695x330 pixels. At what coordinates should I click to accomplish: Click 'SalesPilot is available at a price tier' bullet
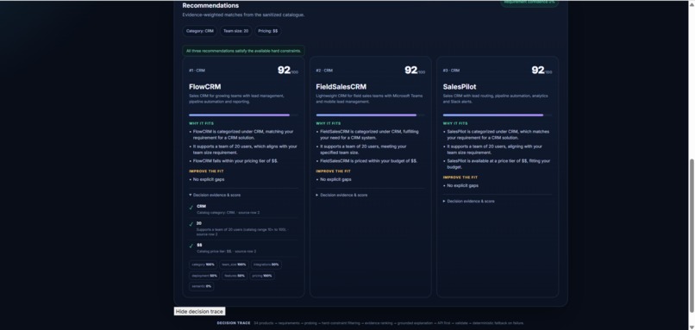(x=498, y=164)
